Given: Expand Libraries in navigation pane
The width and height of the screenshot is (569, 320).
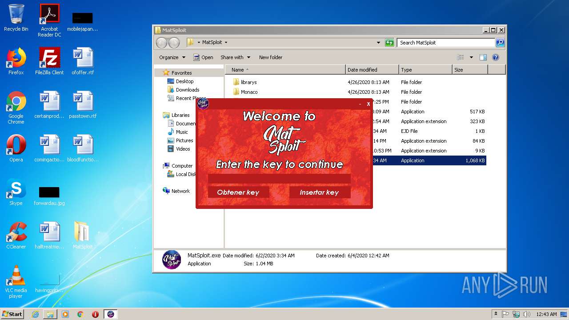Looking at the screenshot, I should [180, 115].
